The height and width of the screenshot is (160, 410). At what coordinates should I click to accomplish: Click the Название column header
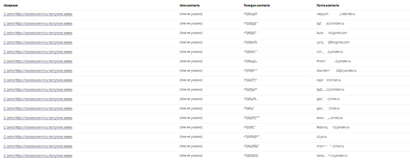pos(11,5)
